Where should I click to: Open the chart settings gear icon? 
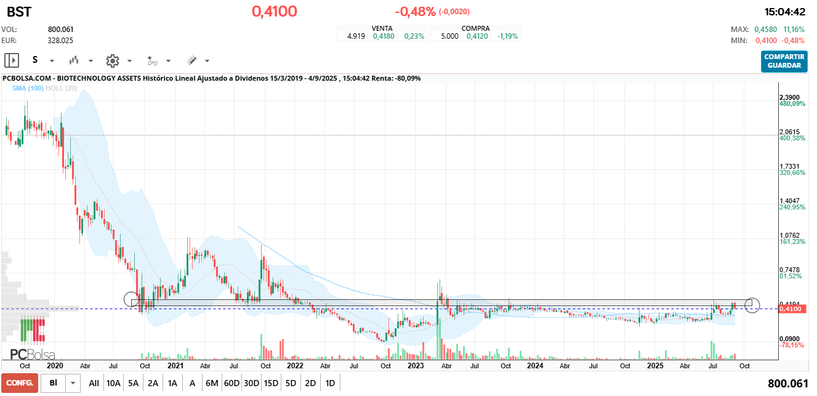[112, 60]
